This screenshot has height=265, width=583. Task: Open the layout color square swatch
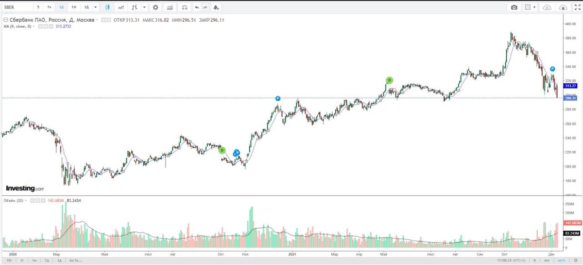528,7
